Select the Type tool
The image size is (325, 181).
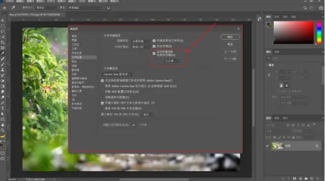tap(2, 108)
